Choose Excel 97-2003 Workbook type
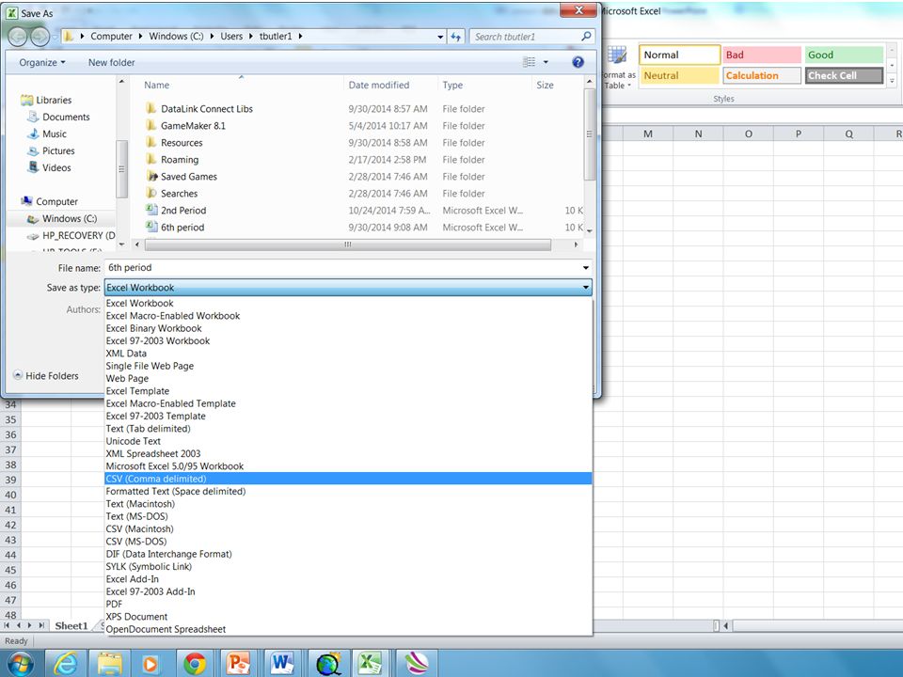Viewport: 903px width, 677px height. click(x=348, y=340)
